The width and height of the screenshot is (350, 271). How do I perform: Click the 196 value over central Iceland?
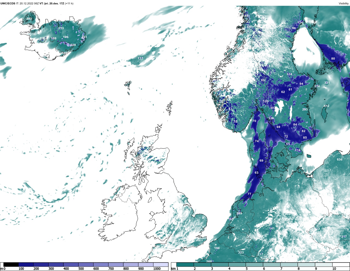coord(66,37)
